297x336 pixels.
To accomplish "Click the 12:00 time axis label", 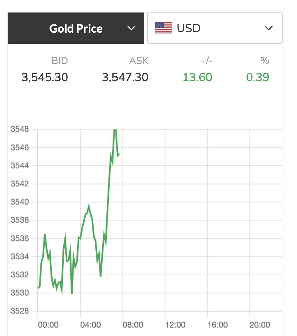I will [175, 325].
